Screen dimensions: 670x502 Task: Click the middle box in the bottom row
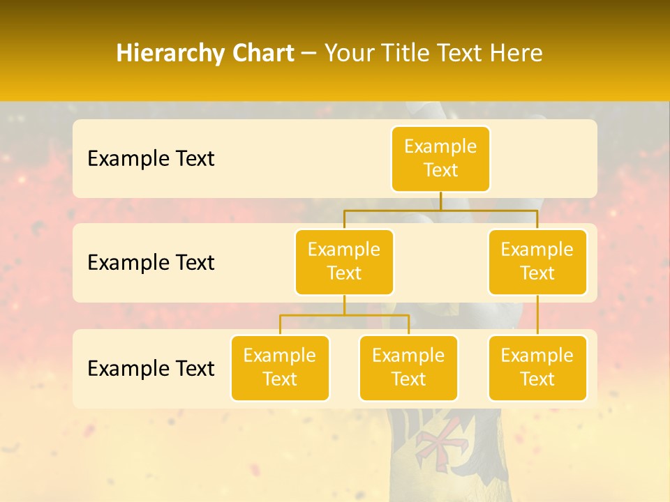tap(408, 367)
